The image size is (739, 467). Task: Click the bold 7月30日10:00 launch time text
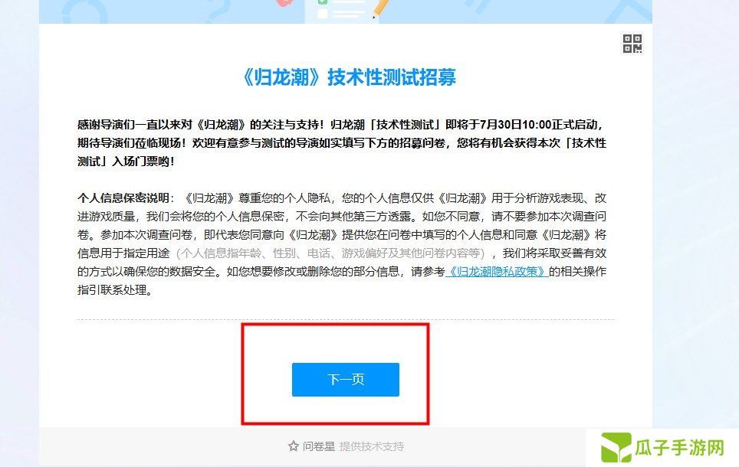point(516,125)
